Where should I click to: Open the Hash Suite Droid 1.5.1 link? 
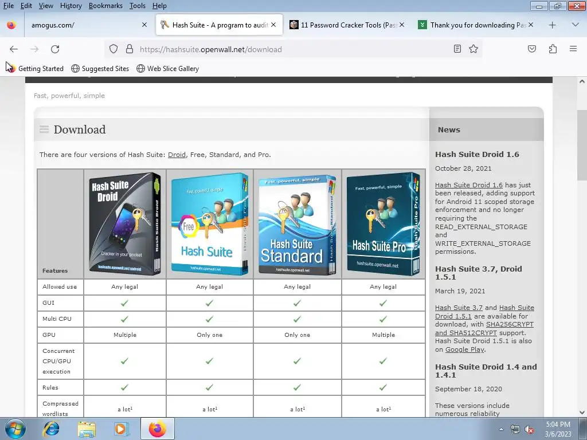[484, 312]
